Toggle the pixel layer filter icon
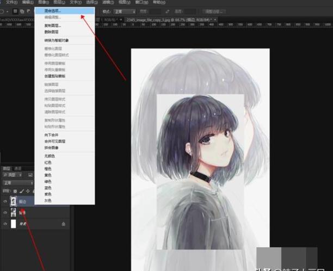Screen dimensions: 333x271 click(x=30, y=175)
